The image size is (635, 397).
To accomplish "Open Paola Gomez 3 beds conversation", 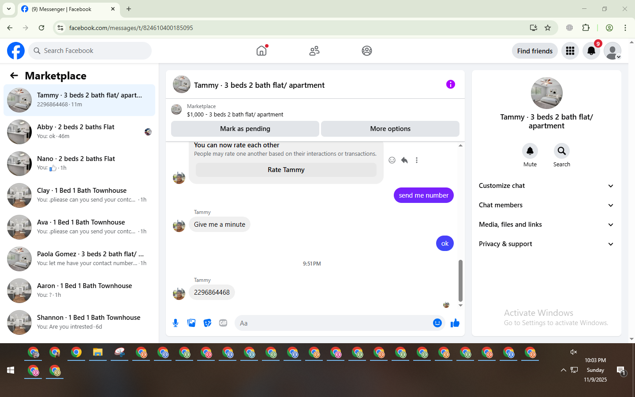I will (79, 259).
